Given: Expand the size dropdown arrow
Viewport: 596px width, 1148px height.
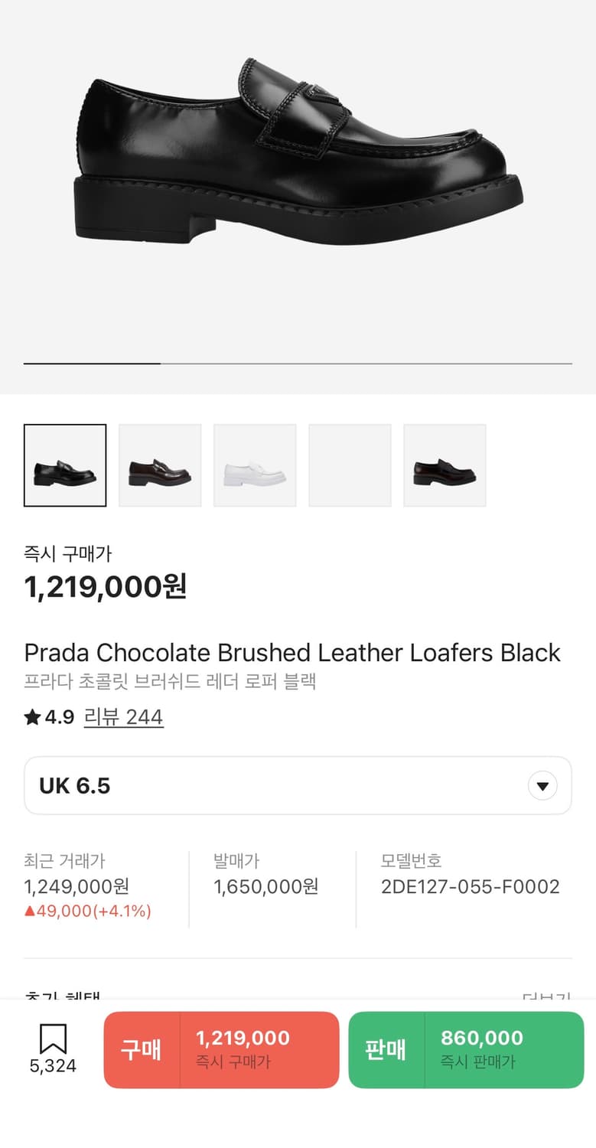Looking at the screenshot, I should [x=542, y=786].
